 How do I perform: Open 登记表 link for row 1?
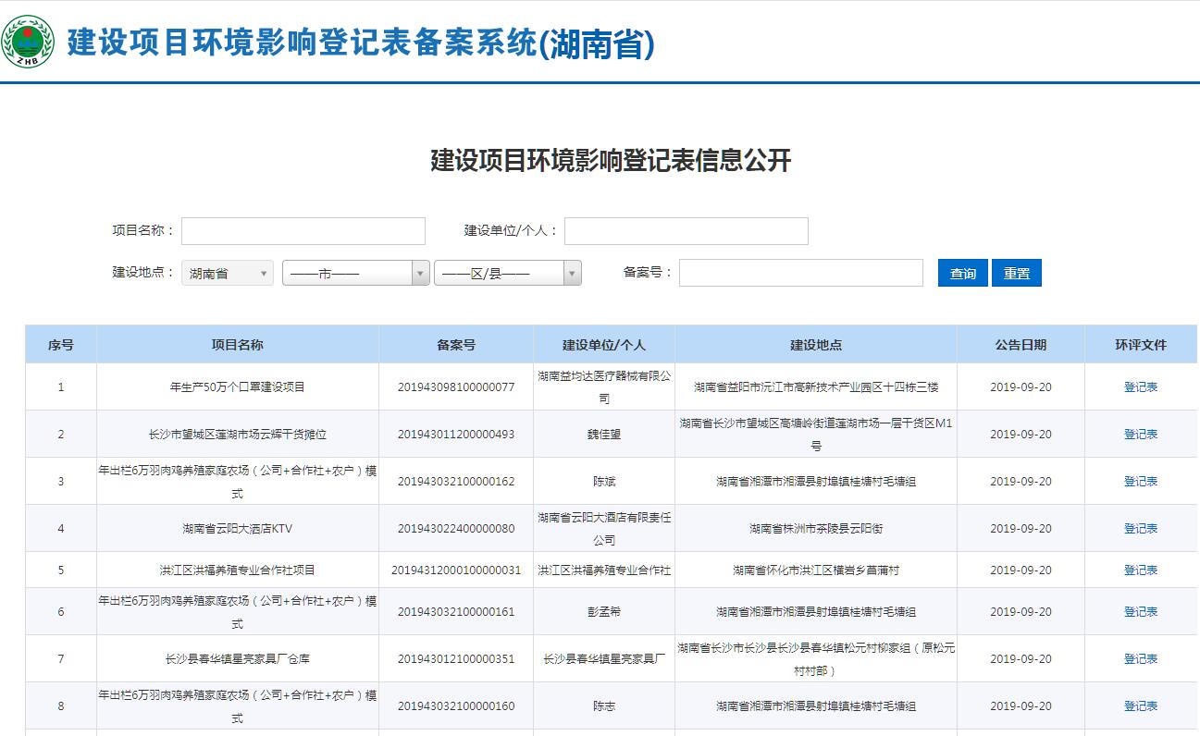click(x=1140, y=387)
